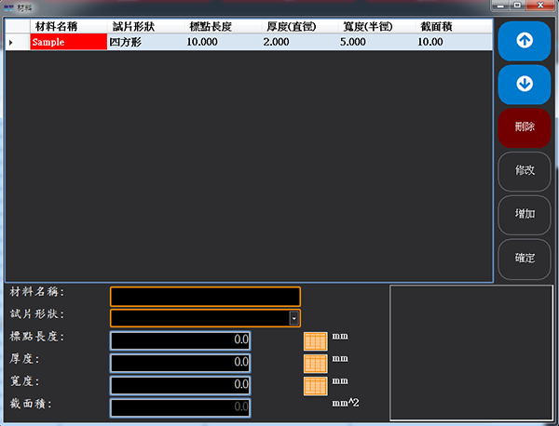Click the 截面積 column header
Viewport: 559px width, 426px height.
(x=437, y=26)
